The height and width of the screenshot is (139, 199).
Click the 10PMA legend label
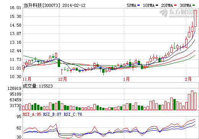coord(149,5)
